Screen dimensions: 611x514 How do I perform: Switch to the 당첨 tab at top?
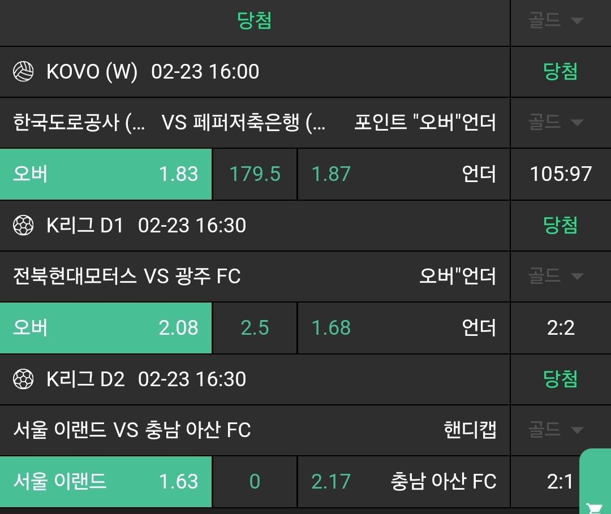coord(255,21)
